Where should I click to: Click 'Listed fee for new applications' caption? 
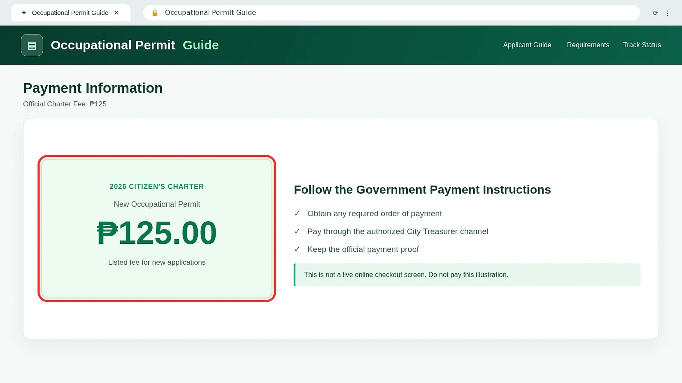(x=157, y=262)
